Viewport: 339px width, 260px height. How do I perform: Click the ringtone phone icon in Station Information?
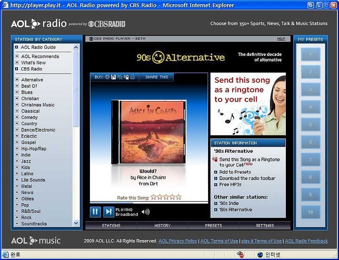pyautogui.click(x=215, y=159)
